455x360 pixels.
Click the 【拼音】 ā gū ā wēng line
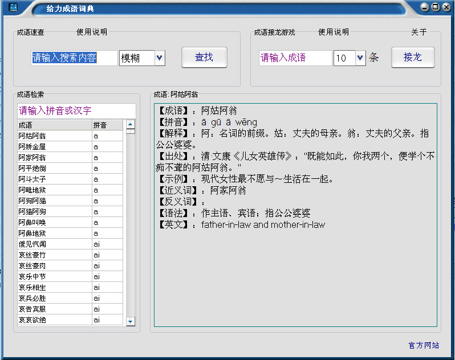(207, 122)
